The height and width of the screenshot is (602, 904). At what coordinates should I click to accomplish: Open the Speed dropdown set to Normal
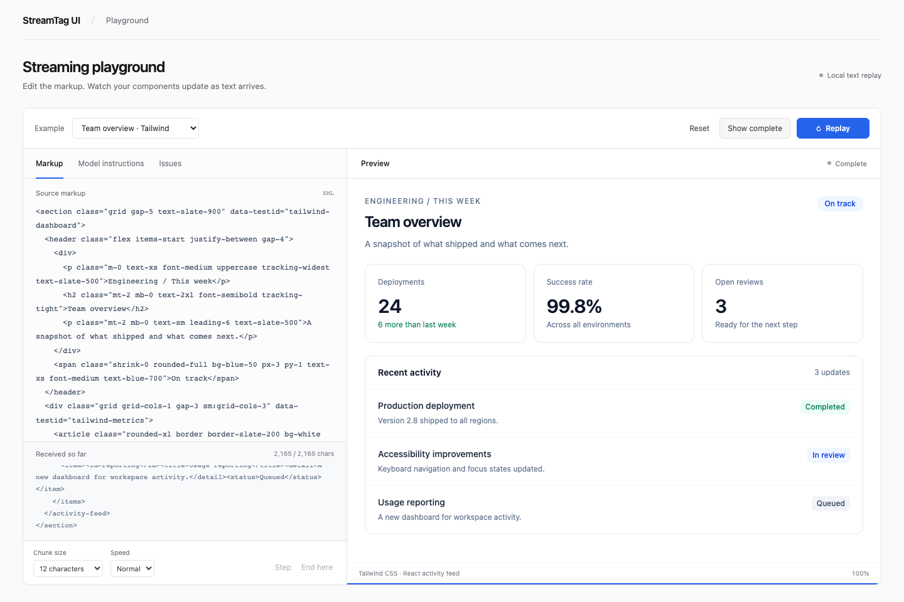coord(132,569)
